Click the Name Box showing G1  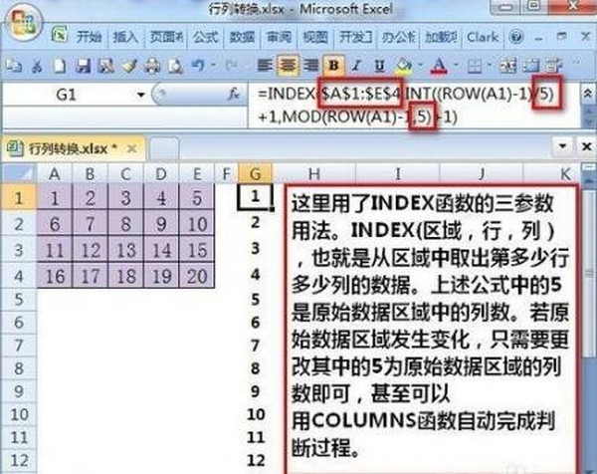click(68, 95)
